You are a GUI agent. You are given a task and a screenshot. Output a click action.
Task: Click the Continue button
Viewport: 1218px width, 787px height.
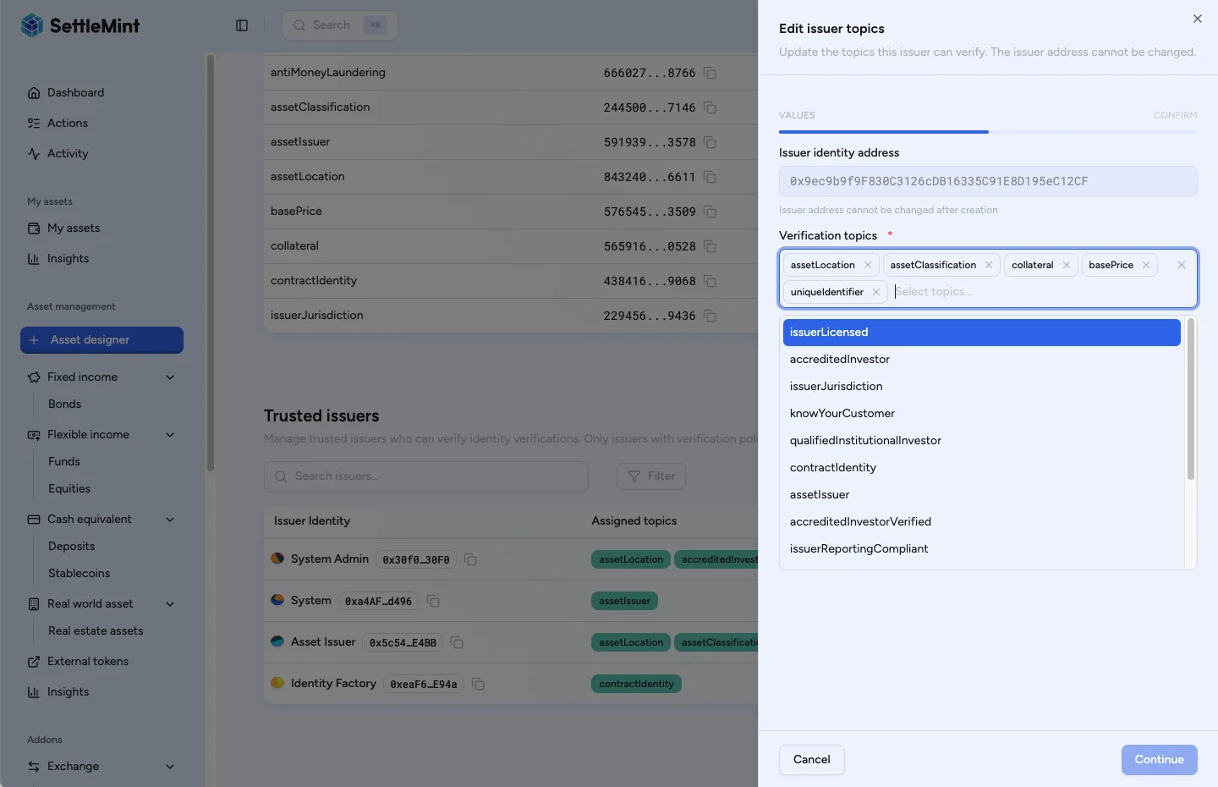(1159, 760)
